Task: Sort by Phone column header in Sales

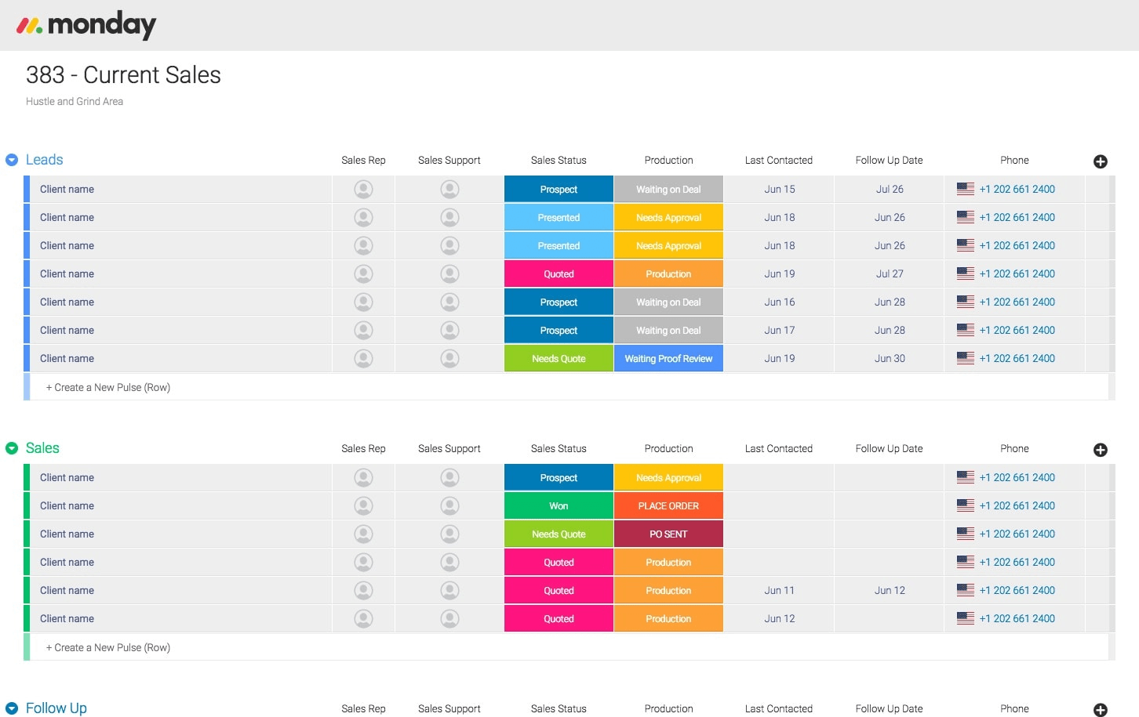Action: coord(1014,448)
